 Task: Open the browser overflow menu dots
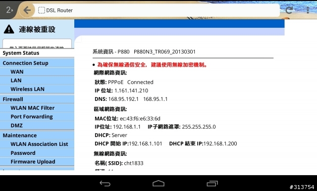308,10
